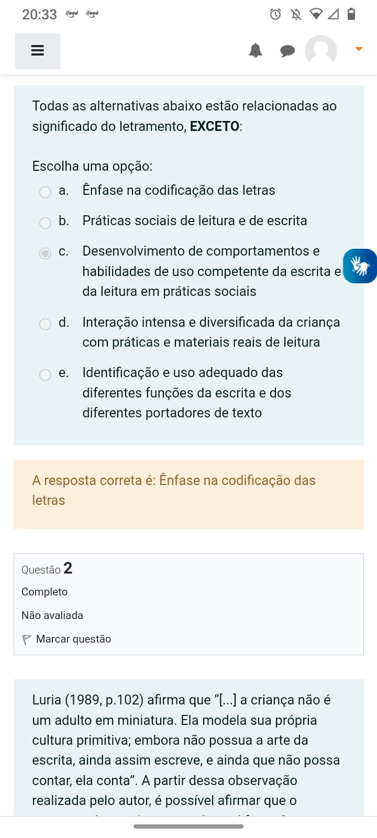
Task: Tap the correct answer feedback box
Action: click(188, 494)
